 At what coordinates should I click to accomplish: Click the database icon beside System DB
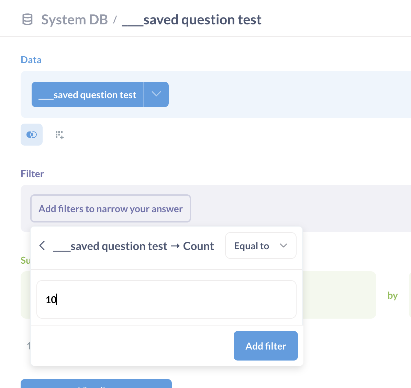click(x=27, y=20)
